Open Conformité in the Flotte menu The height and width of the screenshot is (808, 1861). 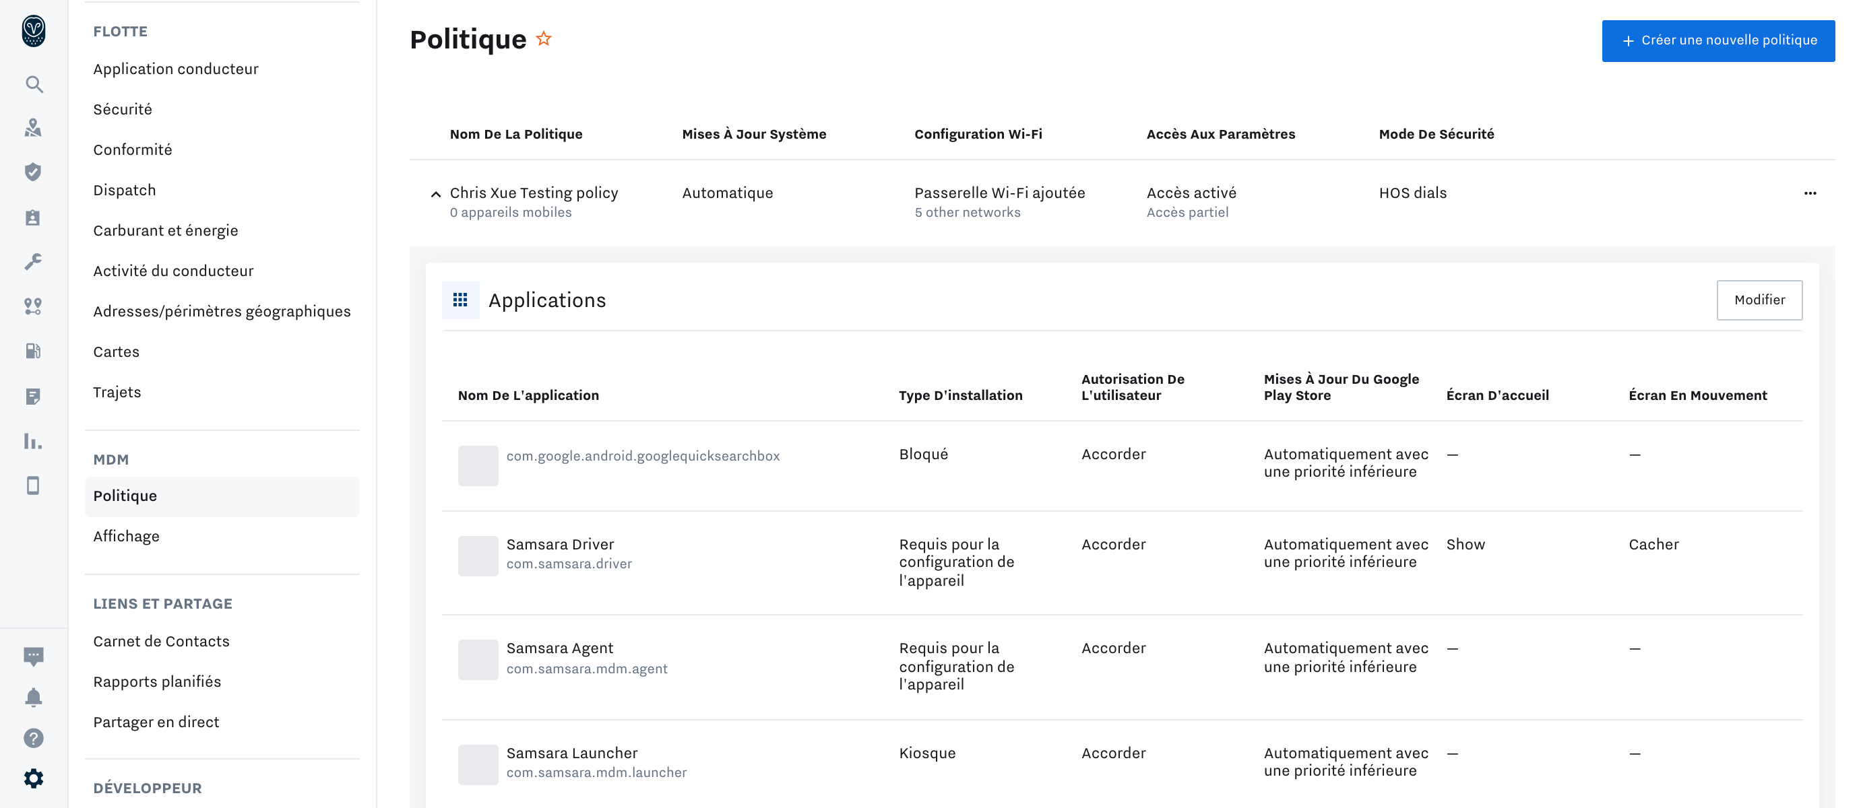click(x=133, y=149)
